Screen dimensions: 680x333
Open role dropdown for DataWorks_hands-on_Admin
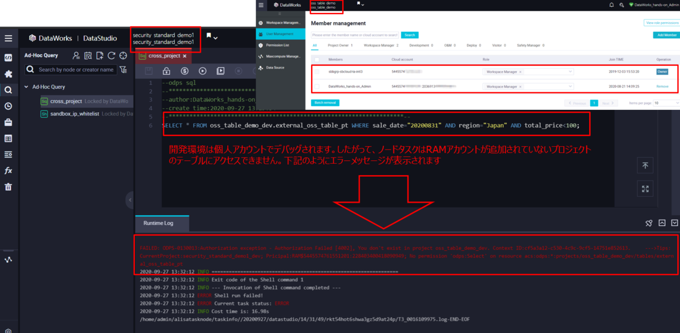coord(528,87)
